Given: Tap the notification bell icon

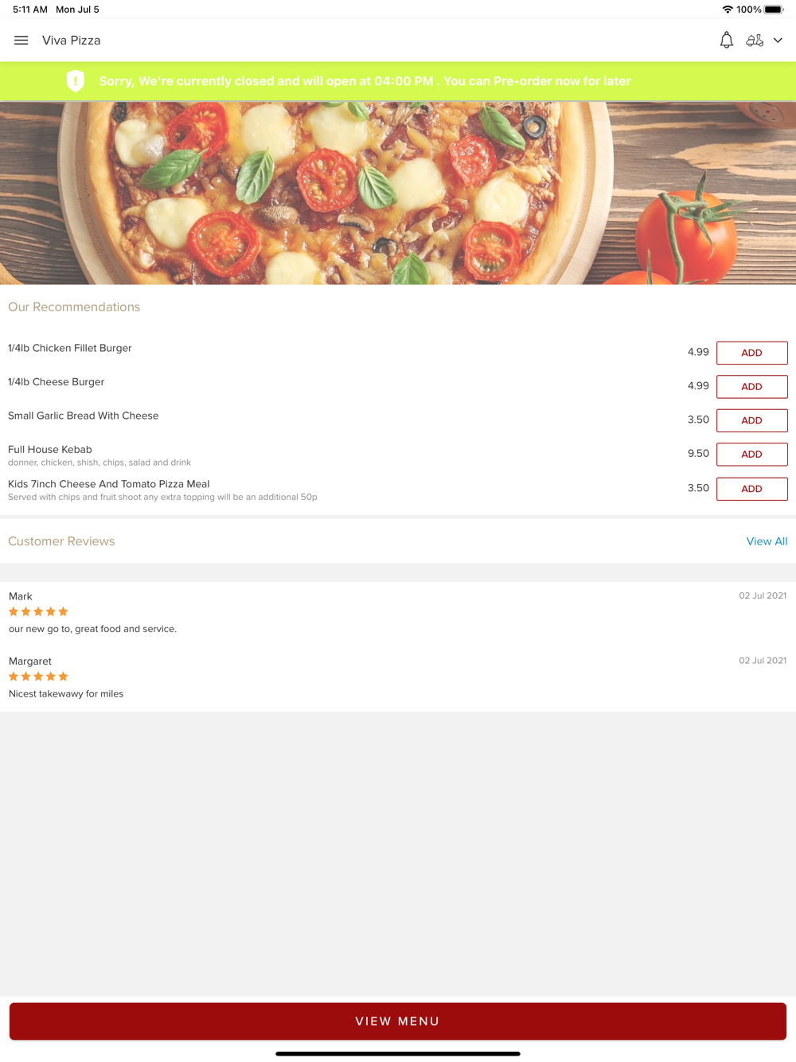Looking at the screenshot, I should [726, 40].
